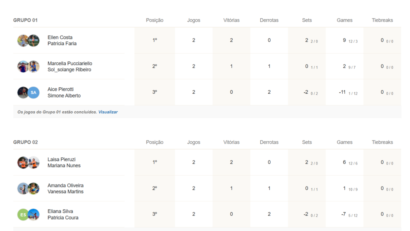410x231 pixels.
Task: Click Laisa Pieruzi's avatar photo
Action: [x=23, y=163]
